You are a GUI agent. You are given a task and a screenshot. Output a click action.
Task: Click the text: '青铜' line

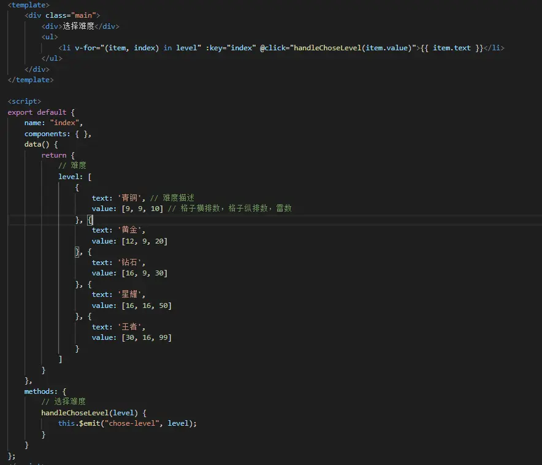point(118,198)
